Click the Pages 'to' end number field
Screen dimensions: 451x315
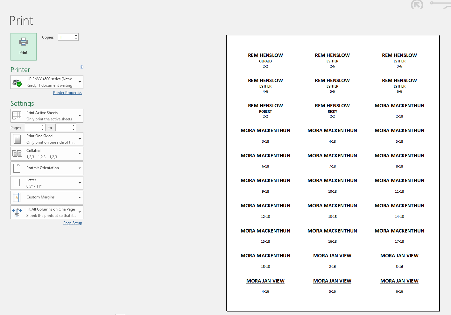[63, 128]
